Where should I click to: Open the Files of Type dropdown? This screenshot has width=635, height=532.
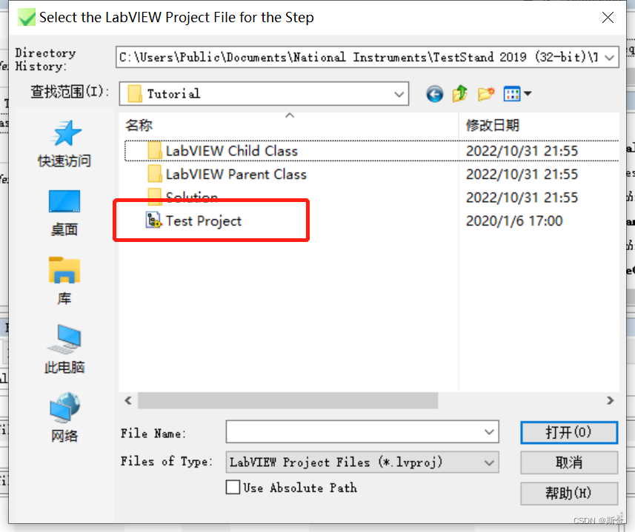tap(489, 462)
